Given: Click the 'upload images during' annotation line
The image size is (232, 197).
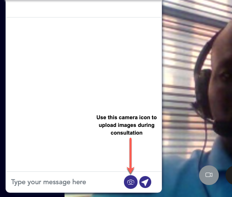Looking at the screenshot, I should 126,125.
